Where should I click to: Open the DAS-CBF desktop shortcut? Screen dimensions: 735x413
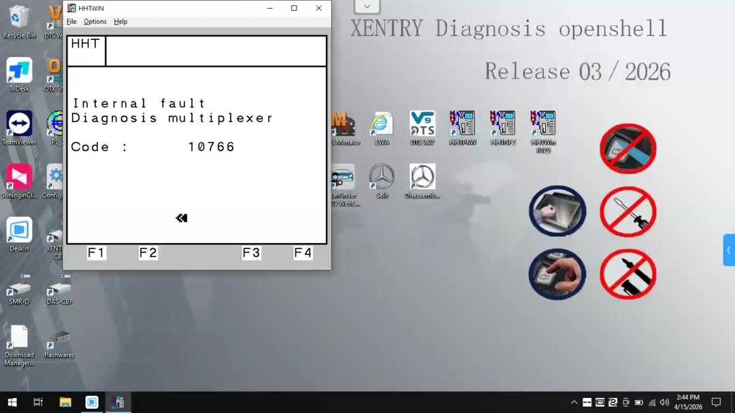tap(59, 290)
